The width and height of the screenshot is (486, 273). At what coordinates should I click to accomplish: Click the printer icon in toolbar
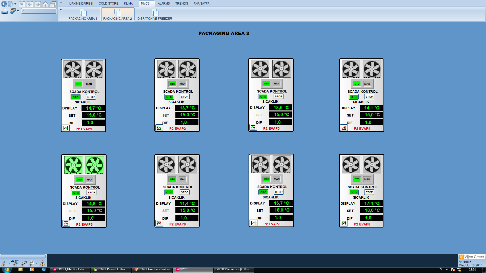[x=5, y=11]
